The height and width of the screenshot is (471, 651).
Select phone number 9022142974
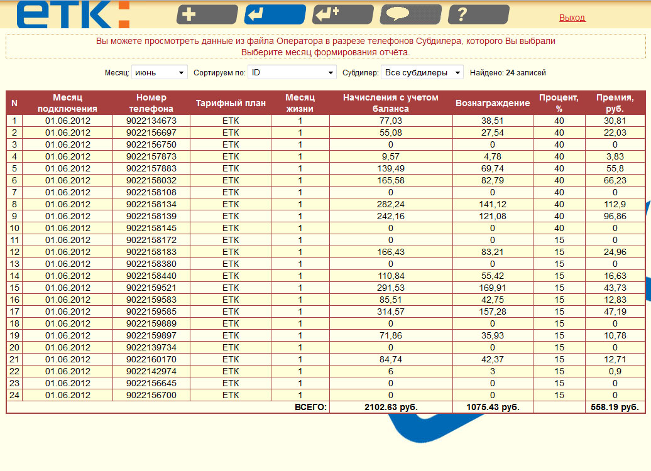point(151,371)
